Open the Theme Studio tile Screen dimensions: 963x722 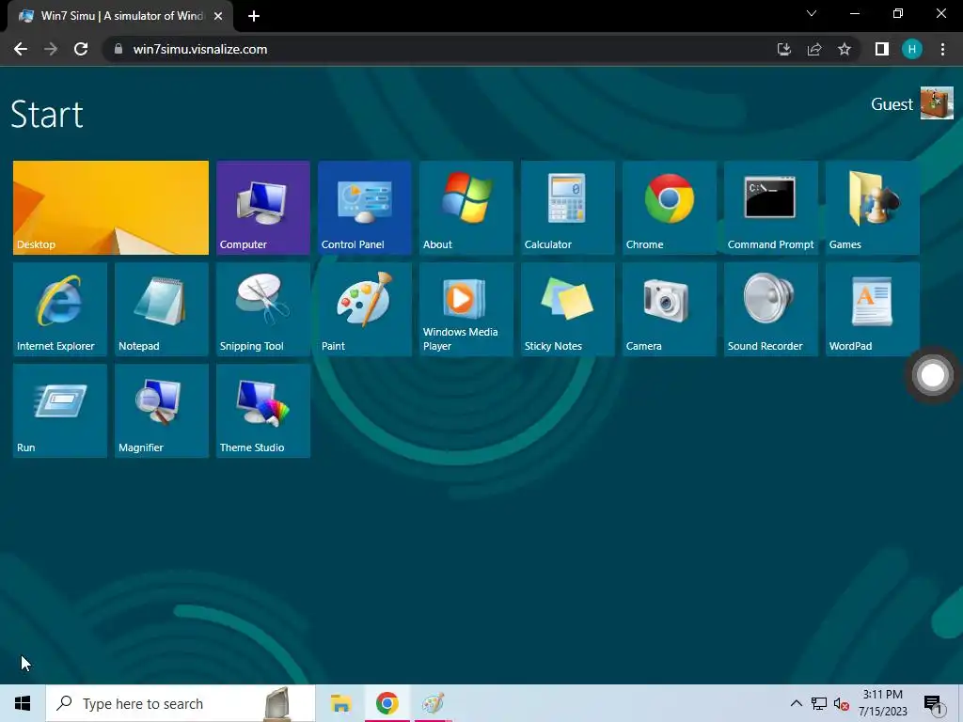click(x=263, y=411)
